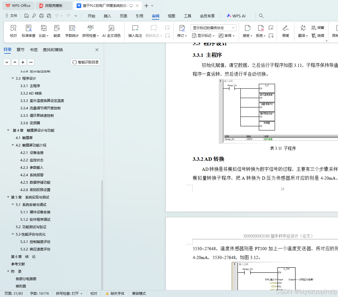Collapse the 5.3 性能评估与优化 node
Viewport: 338px width, 297px height.
13,234
